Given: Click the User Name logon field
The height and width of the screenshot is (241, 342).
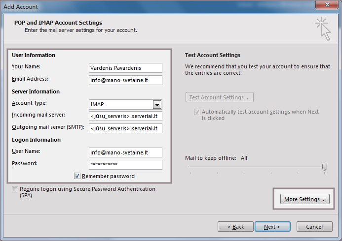Looking at the screenshot, I should pyautogui.click(x=125, y=152).
